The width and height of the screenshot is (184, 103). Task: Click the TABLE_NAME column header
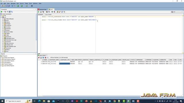pos(74,60)
